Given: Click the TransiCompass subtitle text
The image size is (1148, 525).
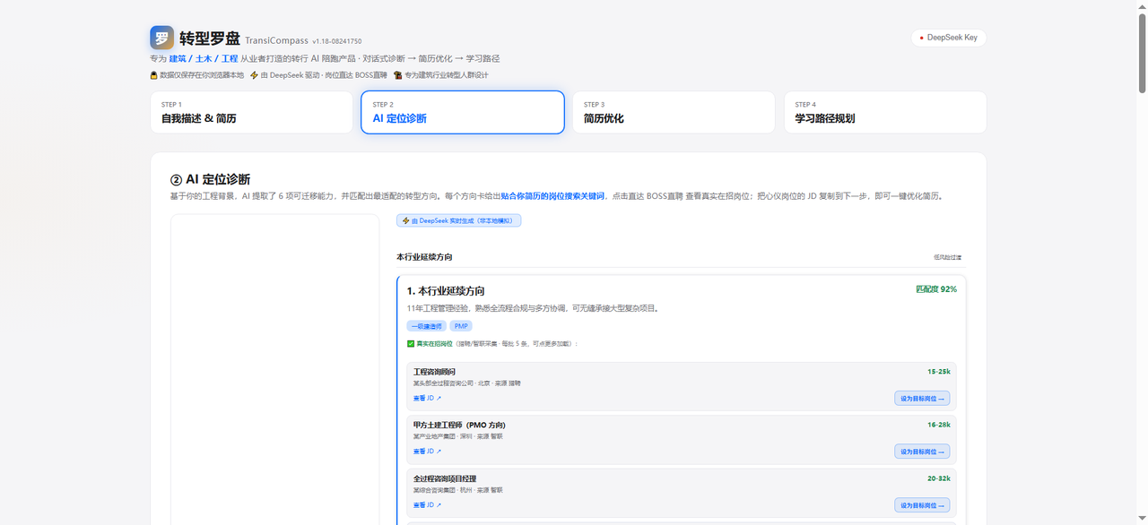Looking at the screenshot, I should point(276,40).
